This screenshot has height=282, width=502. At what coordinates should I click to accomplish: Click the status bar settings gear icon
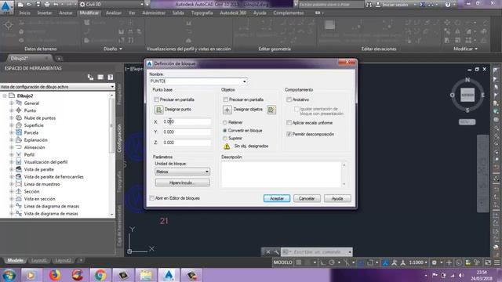coord(434,262)
